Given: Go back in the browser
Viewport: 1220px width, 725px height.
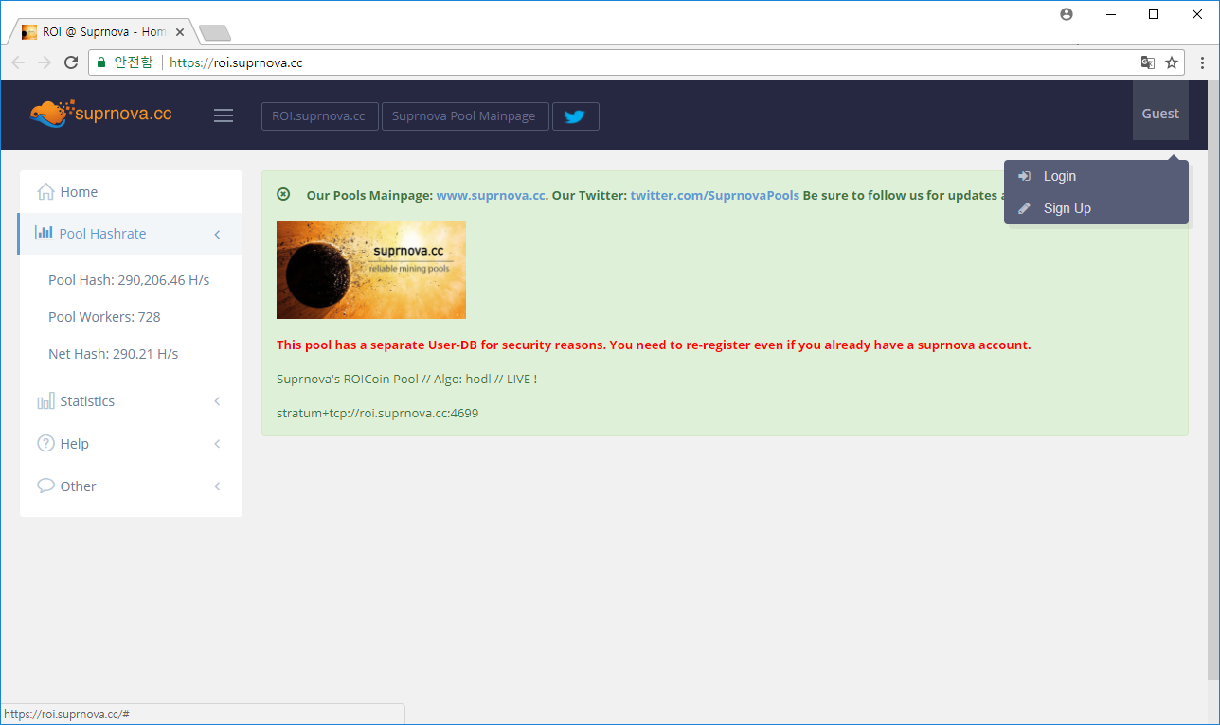Looking at the screenshot, I should coord(18,62).
